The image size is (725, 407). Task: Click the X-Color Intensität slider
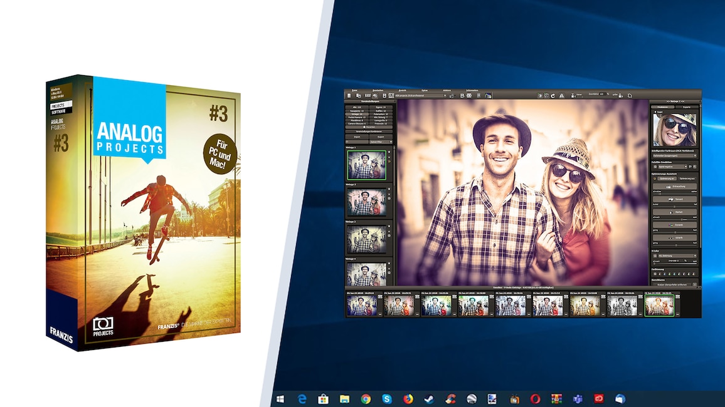click(675, 264)
